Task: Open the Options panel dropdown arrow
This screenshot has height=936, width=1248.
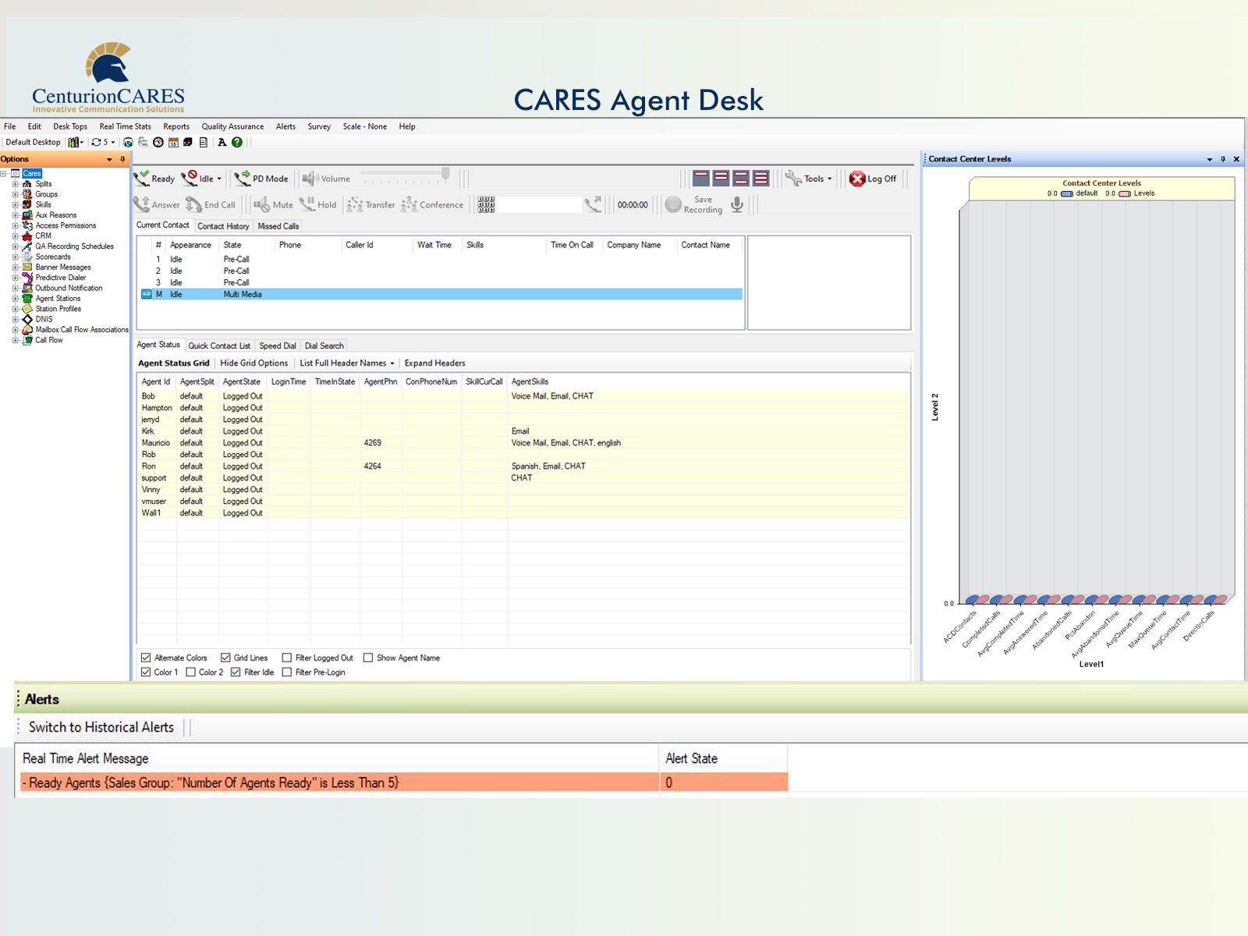Action: coord(109,159)
